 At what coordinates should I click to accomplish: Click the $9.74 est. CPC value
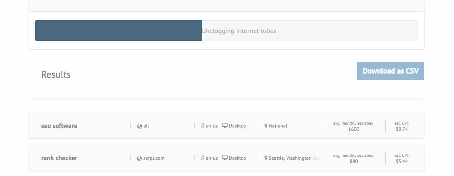coord(402,129)
